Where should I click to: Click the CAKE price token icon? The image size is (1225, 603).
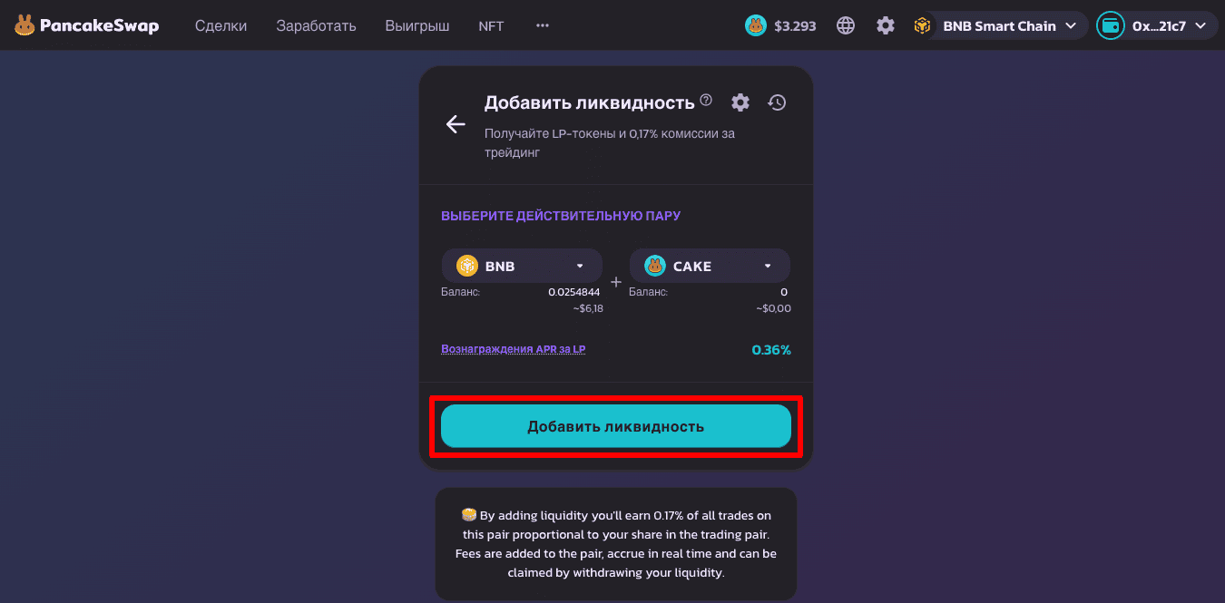pyautogui.click(x=756, y=25)
